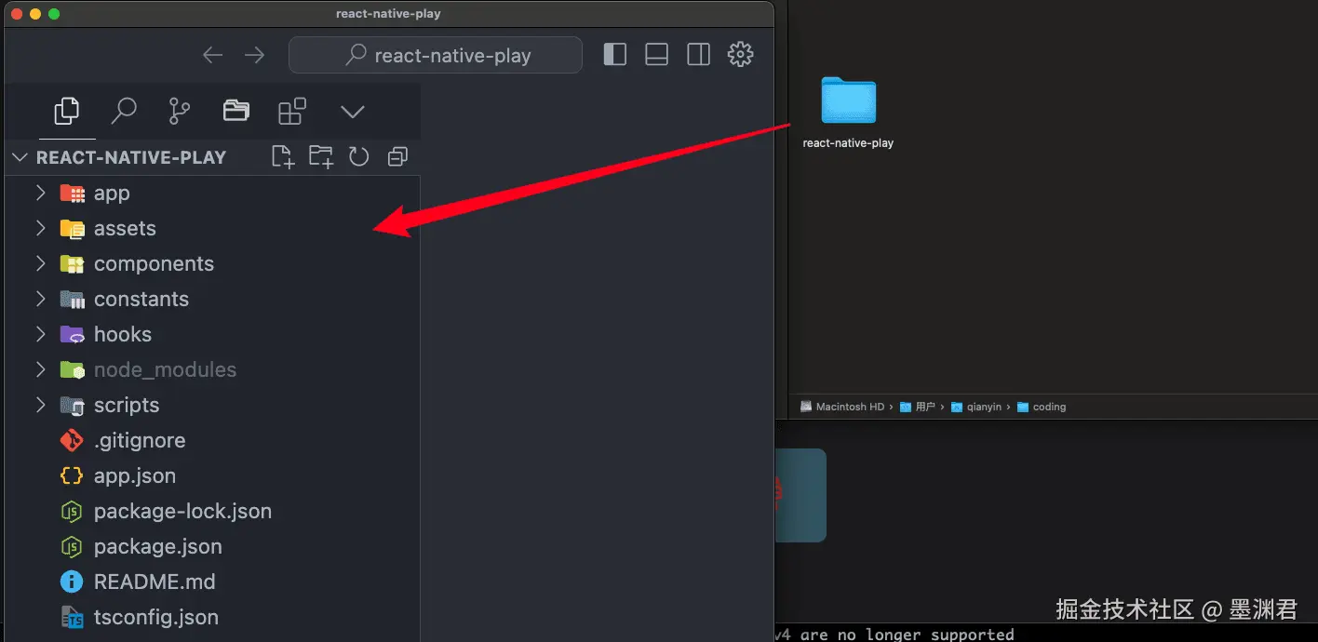This screenshot has height=642, width=1318.
Task: Click the git icon beside .gitignore
Action: [72, 441]
